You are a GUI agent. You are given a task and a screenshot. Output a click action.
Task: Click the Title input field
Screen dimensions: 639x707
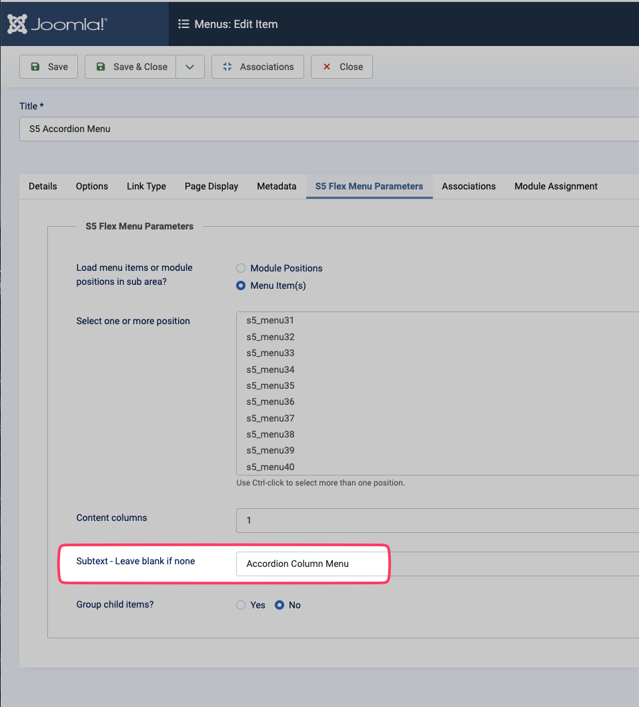[x=327, y=129]
